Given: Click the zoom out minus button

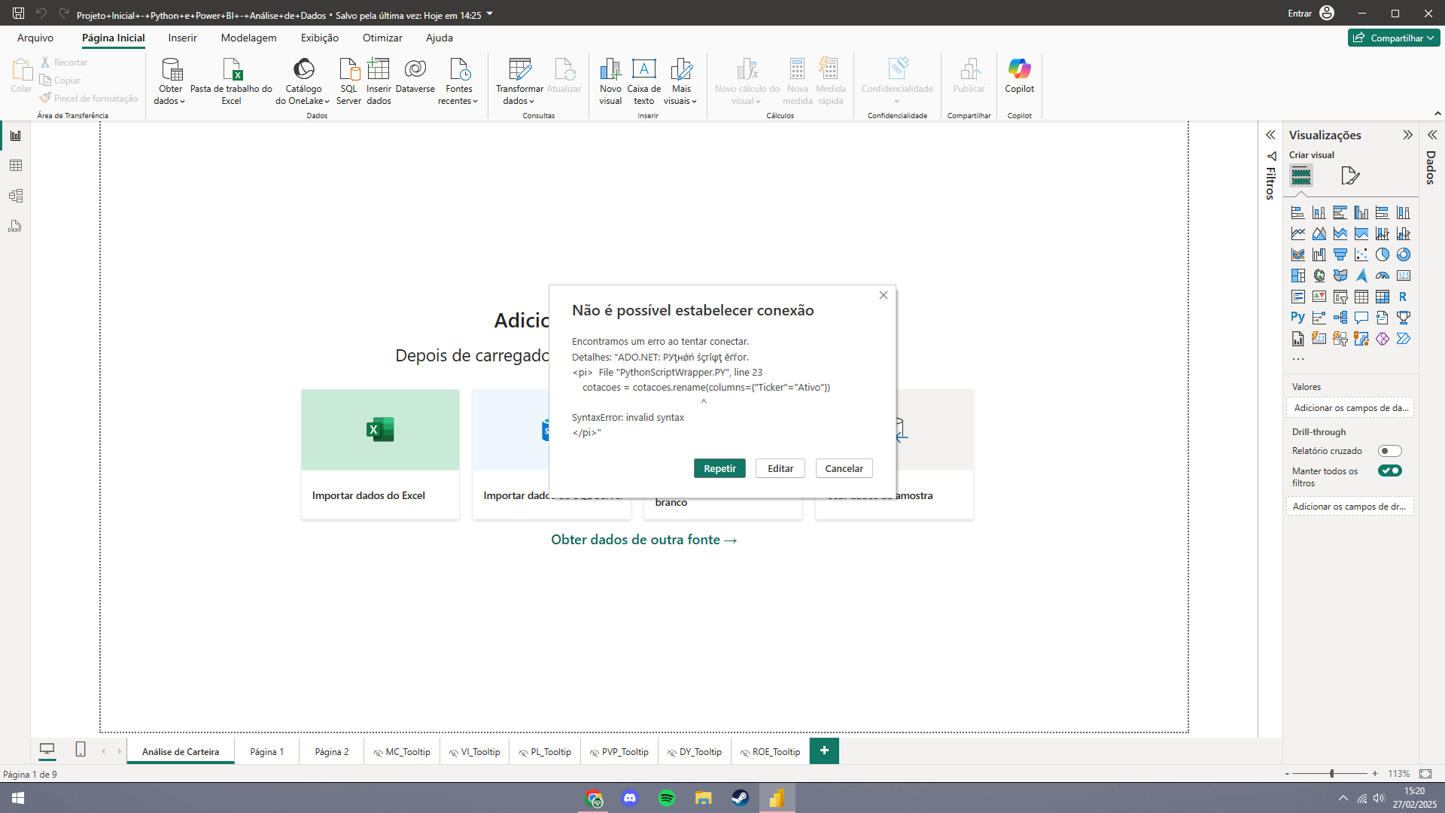Looking at the screenshot, I should click(x=1287, y=773).
